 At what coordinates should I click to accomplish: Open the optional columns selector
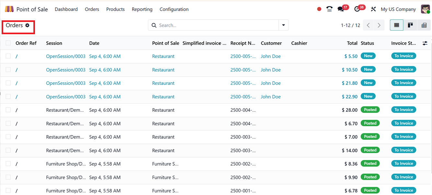(x=425, y=43)
